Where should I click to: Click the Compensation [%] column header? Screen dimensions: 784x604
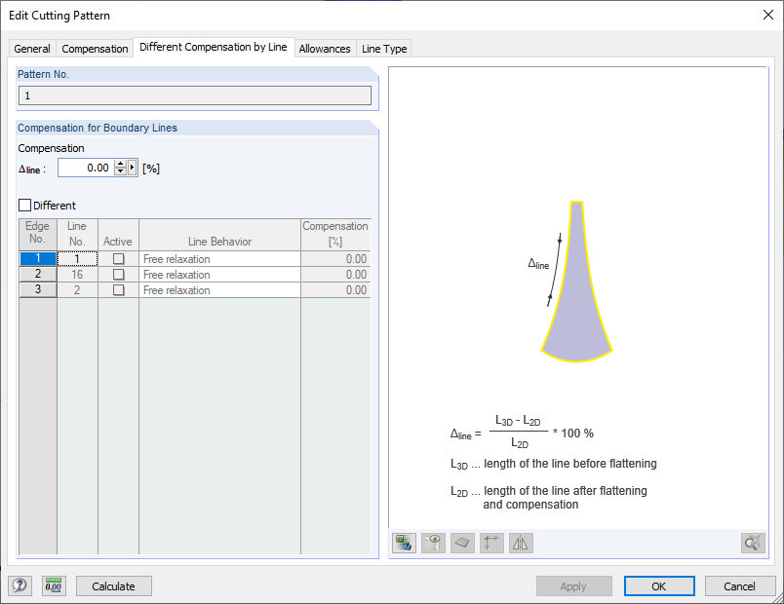(335, 235)
